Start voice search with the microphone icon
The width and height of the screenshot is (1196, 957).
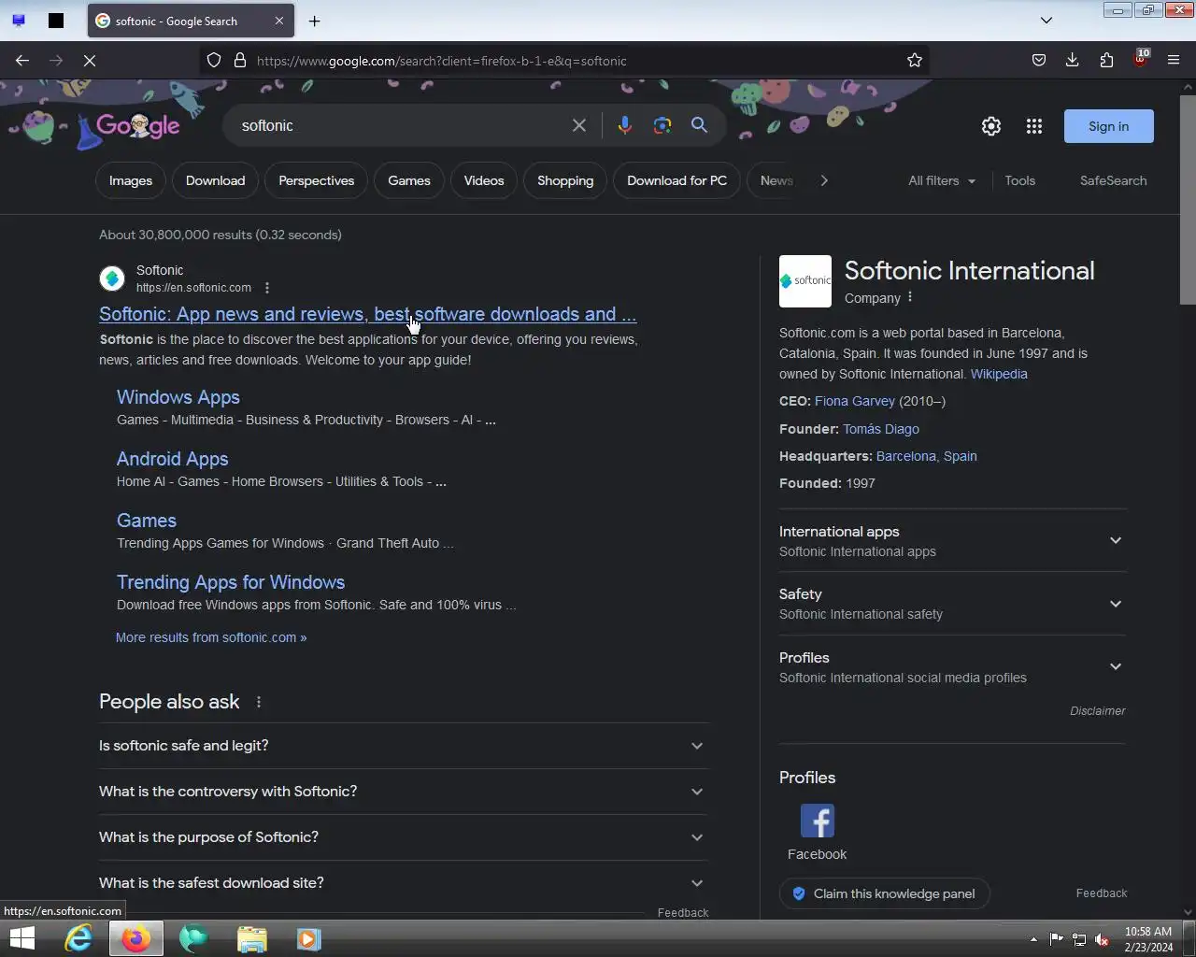pos(624,125)
